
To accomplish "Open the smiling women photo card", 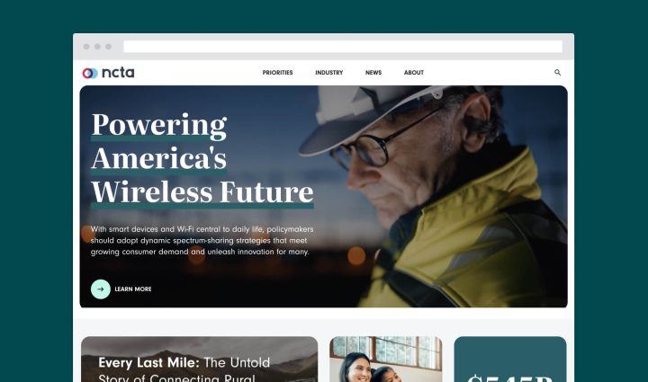I will 385,360.
